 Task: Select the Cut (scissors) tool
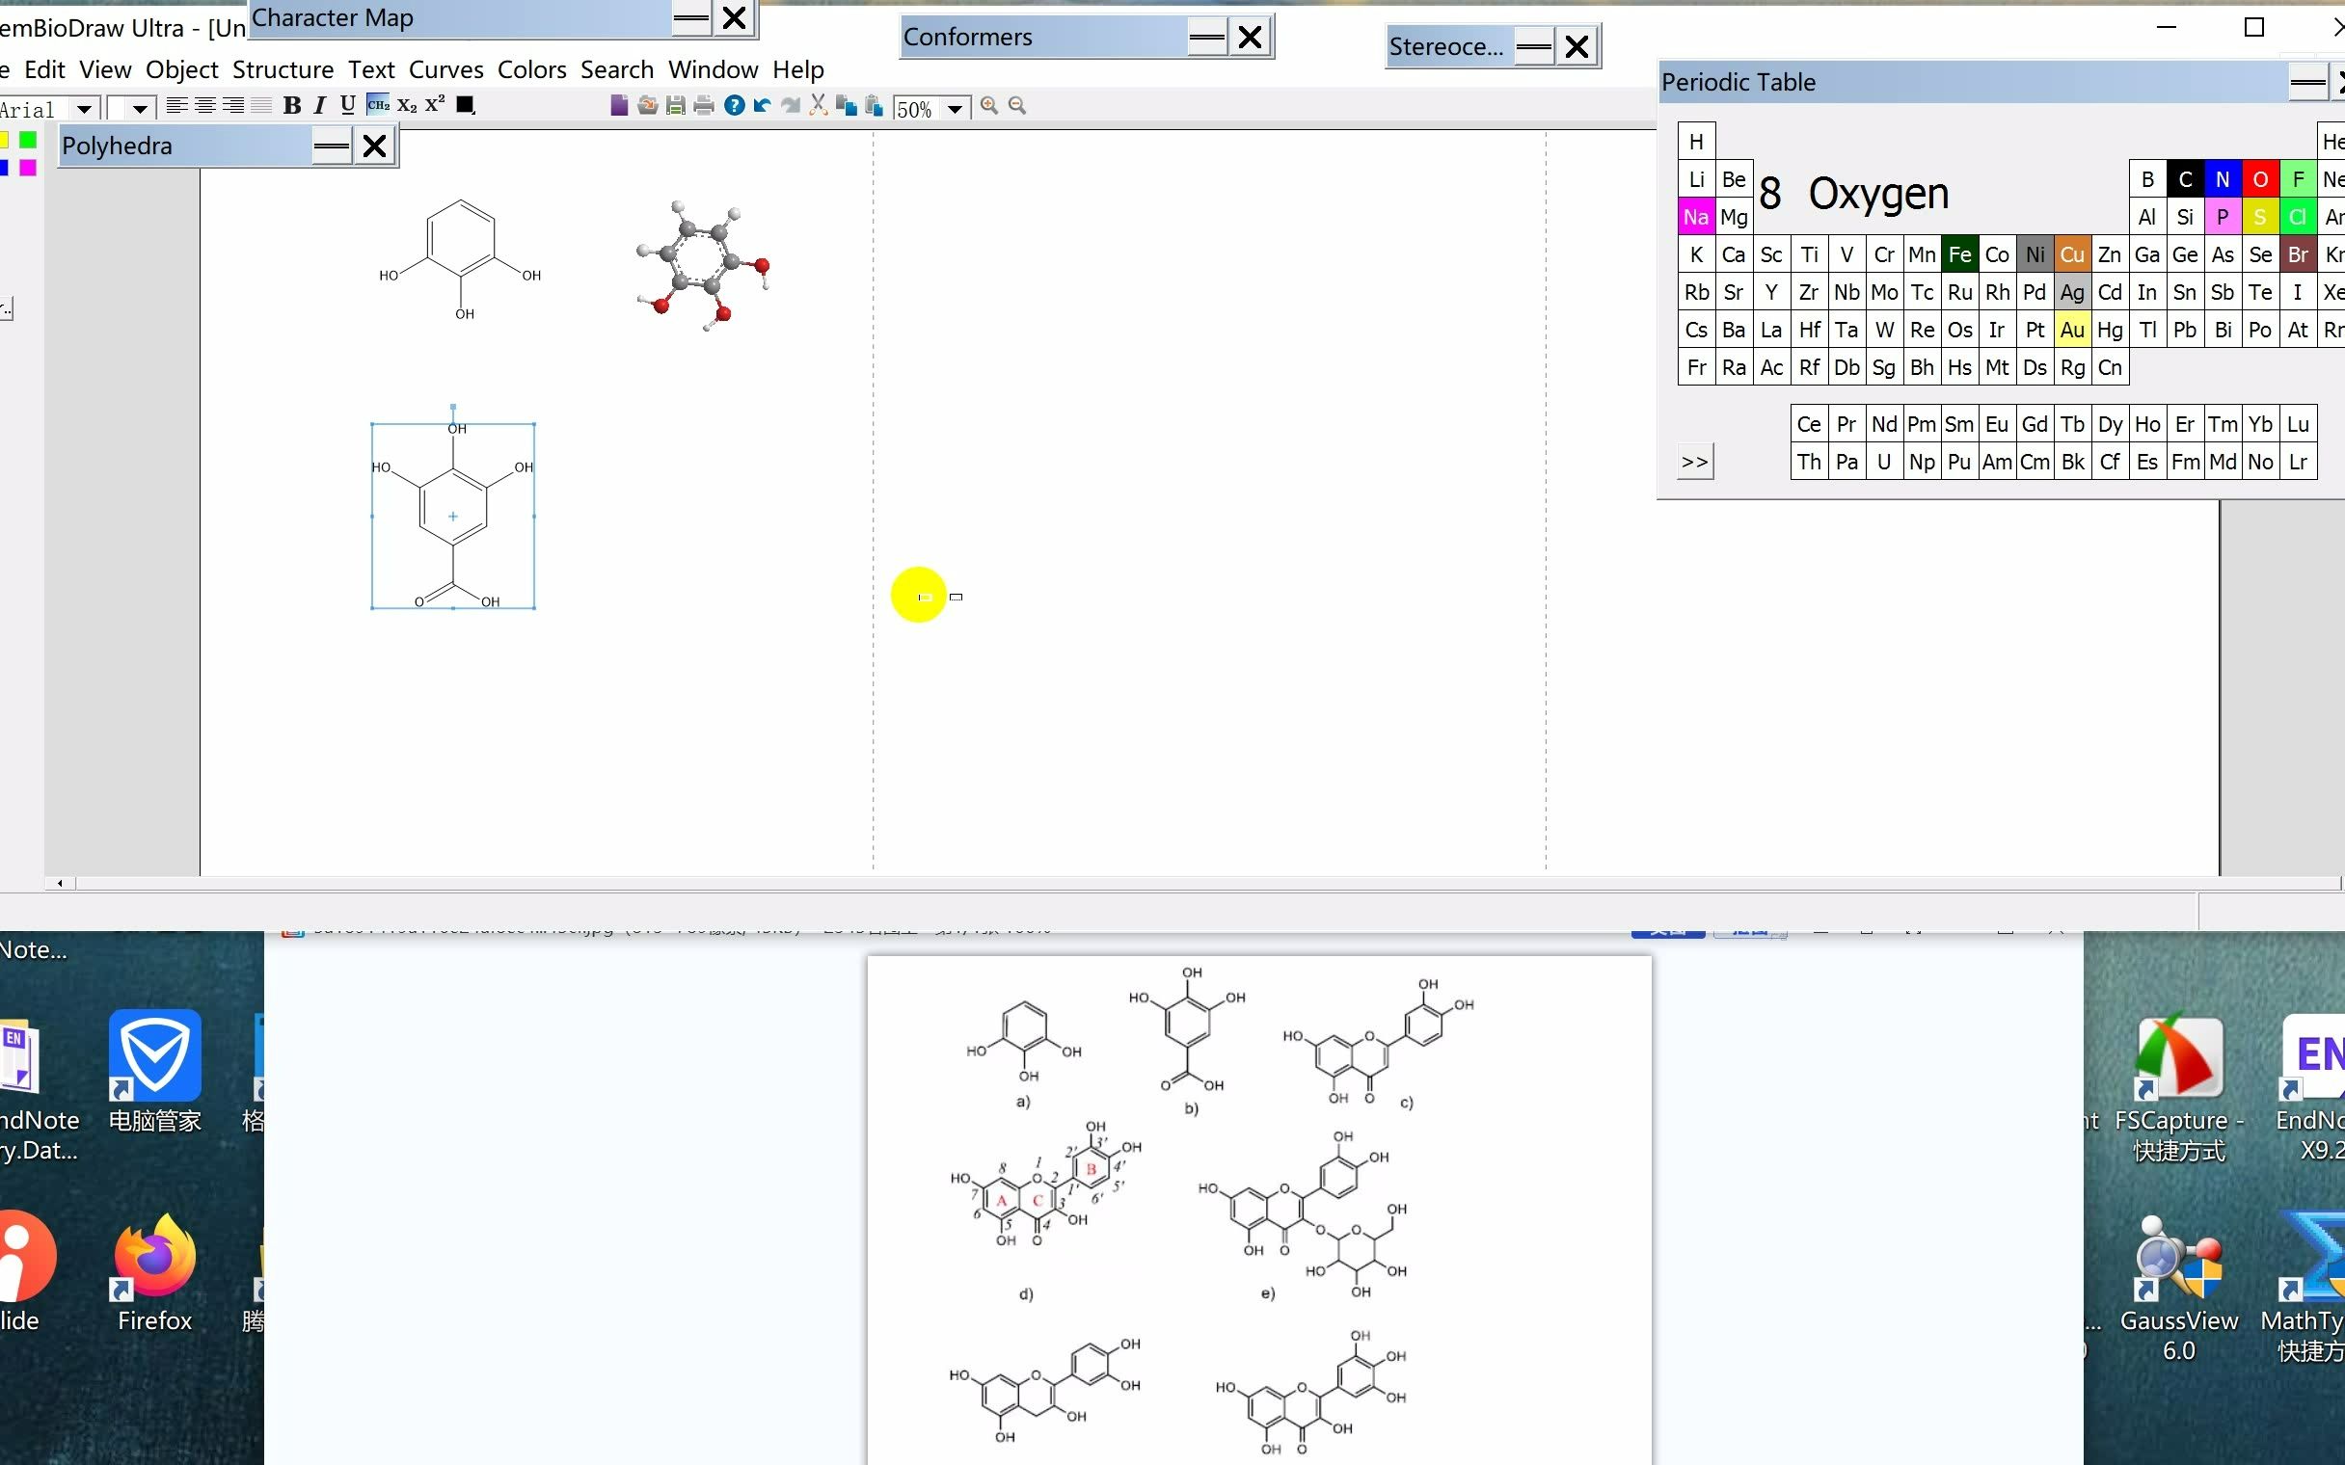tap(819, 106)
